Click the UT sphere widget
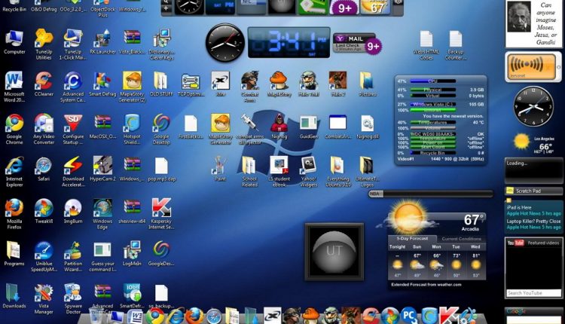 click(x=334, y=251)
